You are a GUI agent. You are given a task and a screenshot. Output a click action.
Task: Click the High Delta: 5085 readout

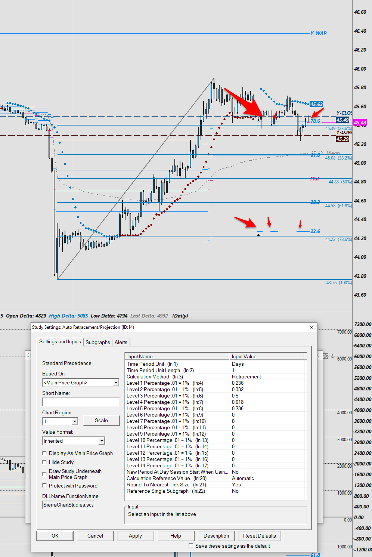tap(68, 316)
